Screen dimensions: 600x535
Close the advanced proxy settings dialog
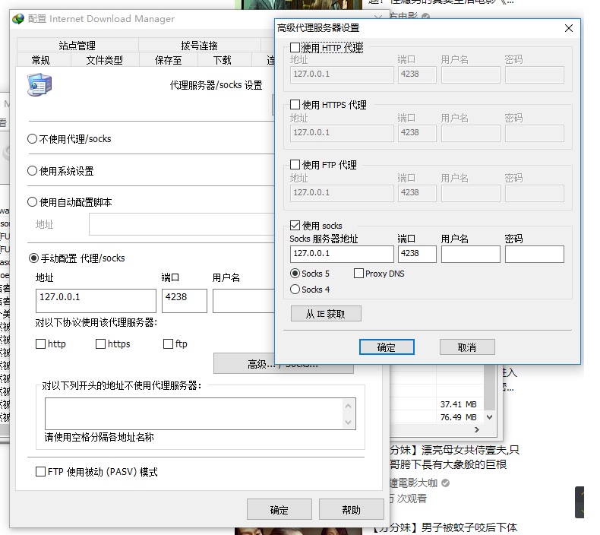click(x=568, y=28)
